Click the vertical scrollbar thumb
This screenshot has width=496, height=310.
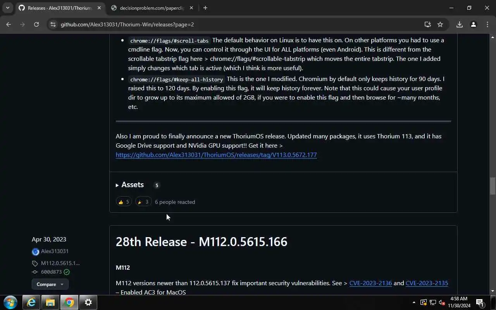point(493,186)
